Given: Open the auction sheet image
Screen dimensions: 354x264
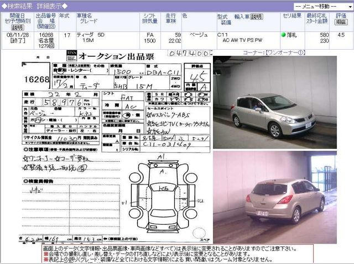Looking at the screenshot, I should (x=117, y=147).
